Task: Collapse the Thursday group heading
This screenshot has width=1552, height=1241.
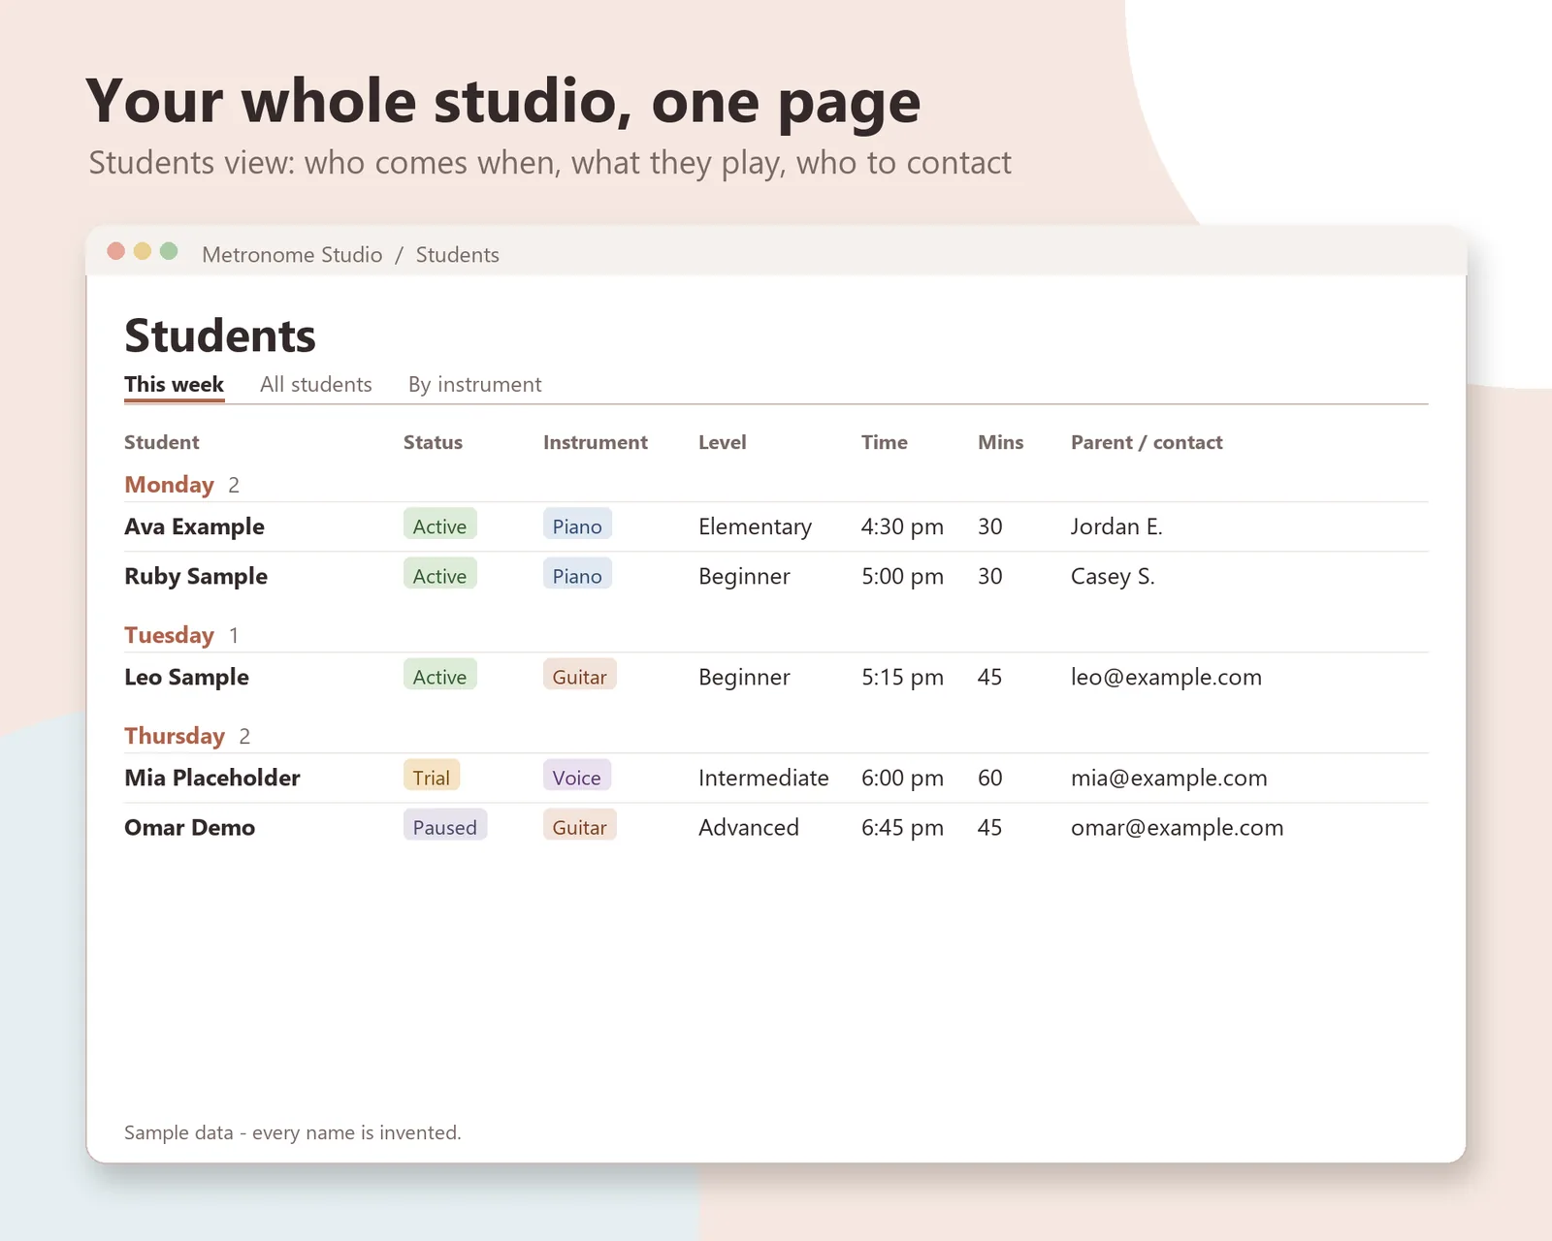Action: coord(175,736)
